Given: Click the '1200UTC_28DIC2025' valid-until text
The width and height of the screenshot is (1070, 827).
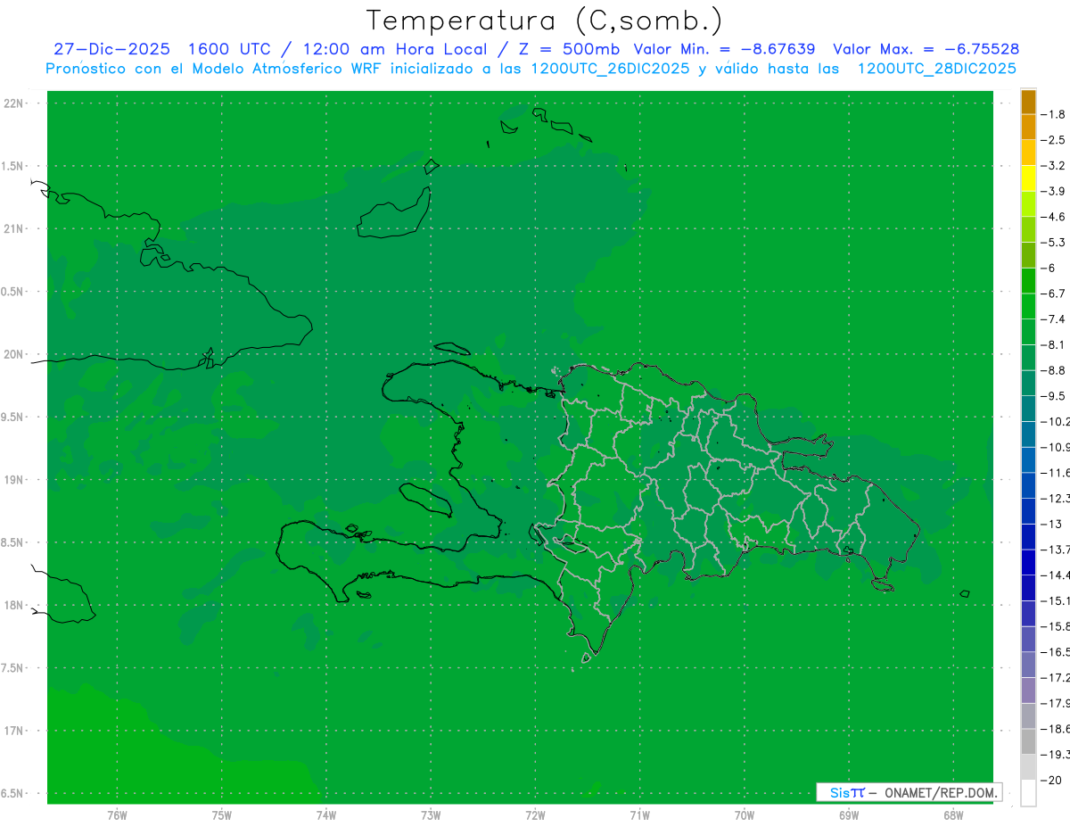Looking at the screenshot, I should pyautogui.click(x=936, y=69).
